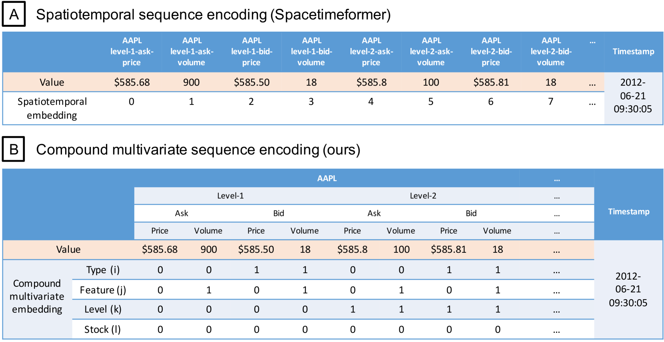Select the Spatiotemporal sequence encoding (Spacetimeformer) title
The height and width of the screenshot is (342, 664).
coord(213,15)
